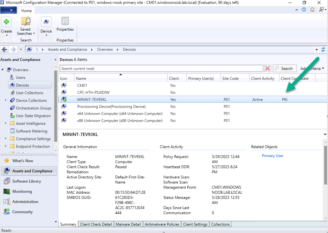Open the Administration workspace
Screen dimensions: 328x233
[x=25, y=202]
